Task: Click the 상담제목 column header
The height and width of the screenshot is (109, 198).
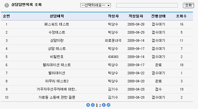Action: tap(57, 16)
